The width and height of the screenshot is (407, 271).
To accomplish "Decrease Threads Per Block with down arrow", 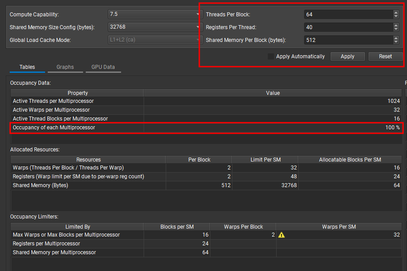I will [396, 16].
